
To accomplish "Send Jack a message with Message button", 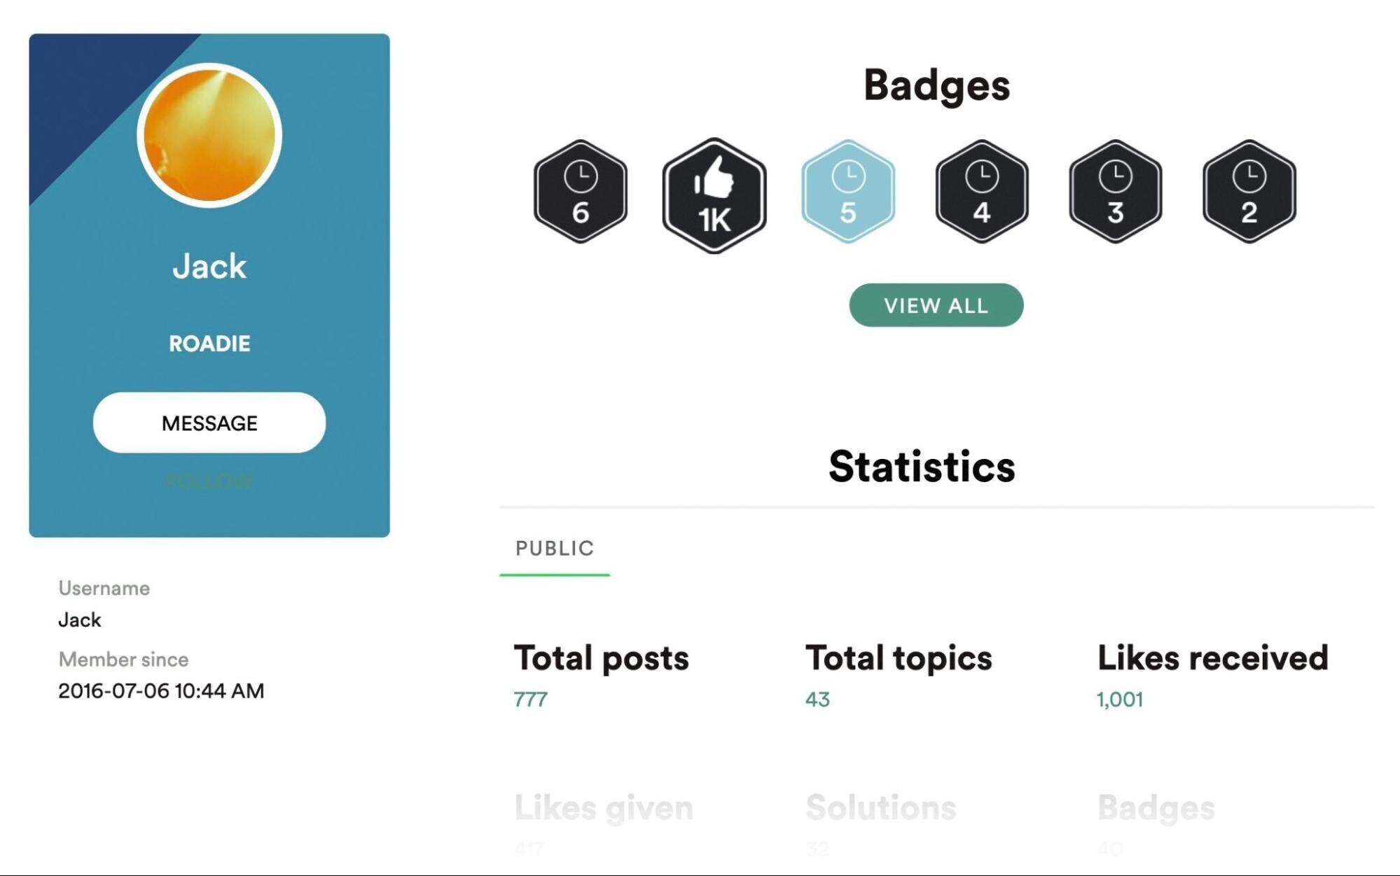I will tap(209, 423).
